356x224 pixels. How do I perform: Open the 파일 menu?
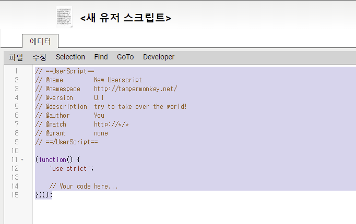[16, 57]
